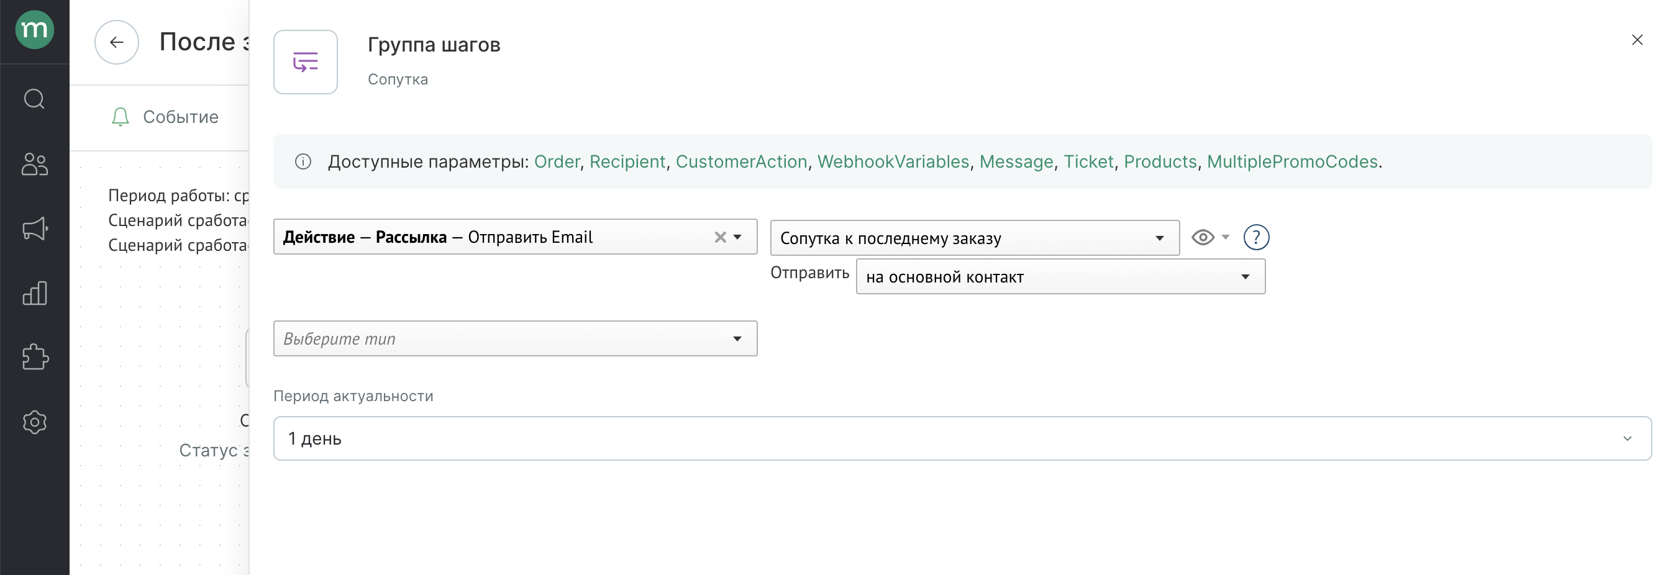Open help via the question mark icon
Viewport: 1676px width, 575px height.
pos(1255,237)
